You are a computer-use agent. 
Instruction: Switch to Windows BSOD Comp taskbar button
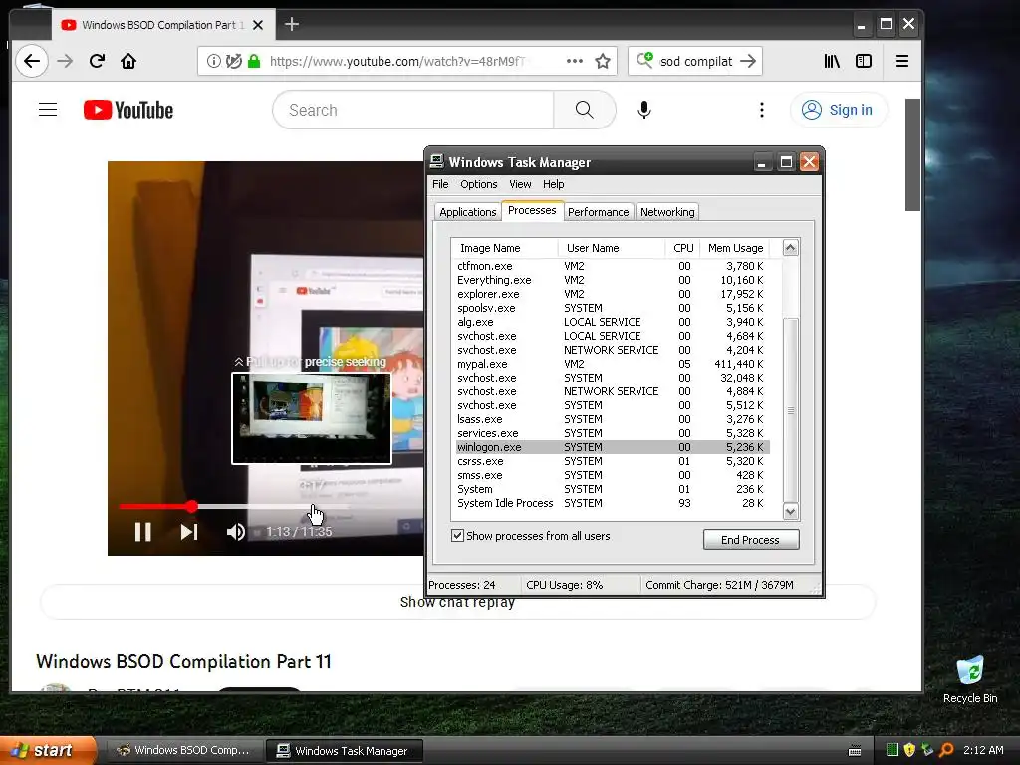point(183,751)
